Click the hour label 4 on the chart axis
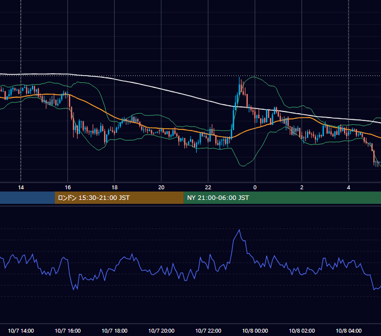Image resolution: width=381 pixels, height=336 pixels. pyautogui.click(x=349, y=188)
